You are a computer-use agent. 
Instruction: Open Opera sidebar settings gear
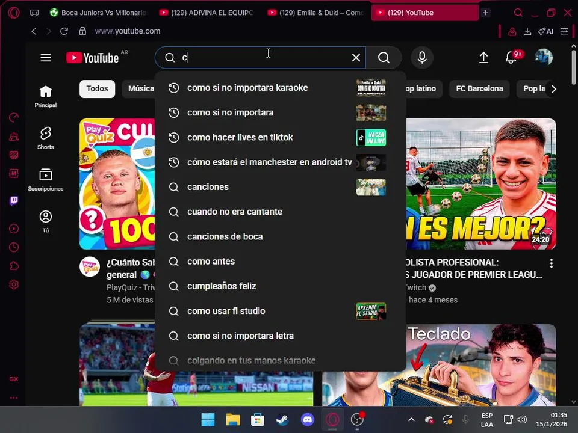tap(14, 284)
